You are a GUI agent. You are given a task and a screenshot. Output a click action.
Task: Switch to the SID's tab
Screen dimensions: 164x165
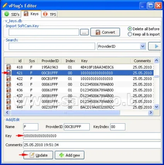12,14
